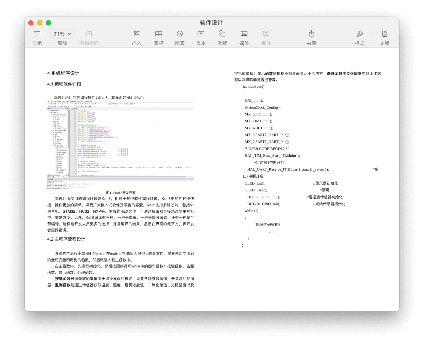Toggle the 显示 view options panel
Viewport: 424px width, 344px height.
pyautogui.click(x=37, y=37)
